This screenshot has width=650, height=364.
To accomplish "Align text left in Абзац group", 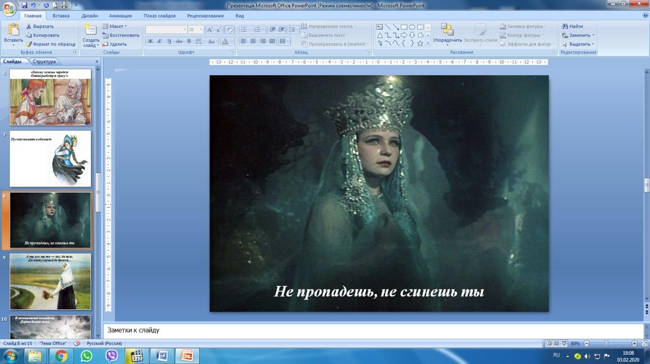I will pyautogui.click(x=243, y=41).
